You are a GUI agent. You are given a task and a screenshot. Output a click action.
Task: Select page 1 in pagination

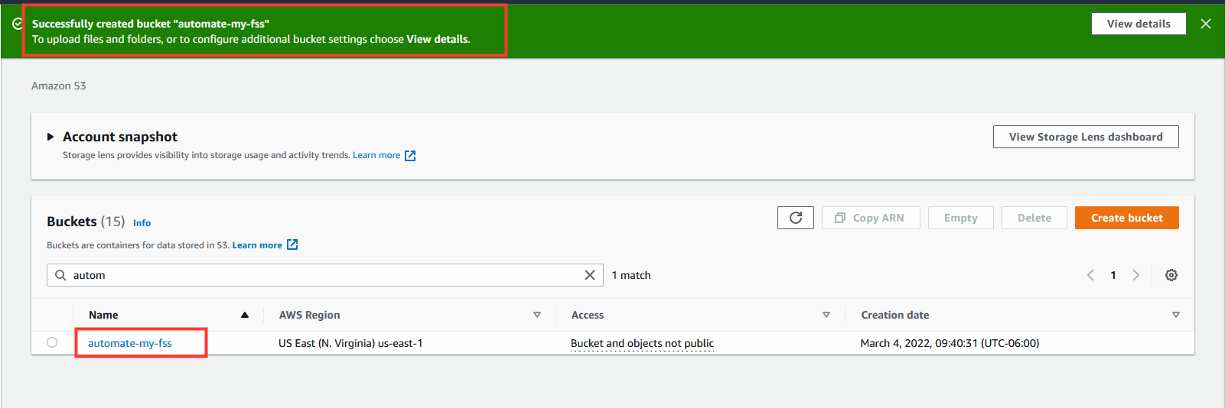click(x=1113, y=275)
